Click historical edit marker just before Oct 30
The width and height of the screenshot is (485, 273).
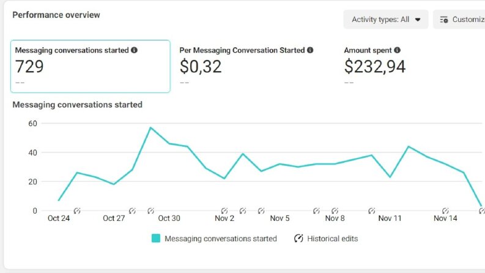(x=150, y=211)
